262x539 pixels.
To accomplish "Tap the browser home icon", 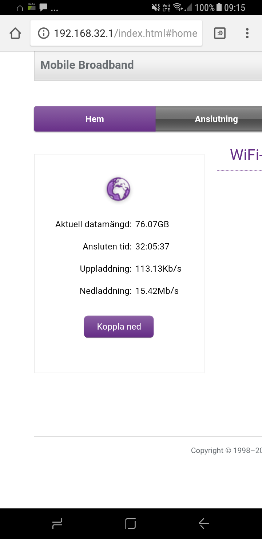I will click(15, 34).
